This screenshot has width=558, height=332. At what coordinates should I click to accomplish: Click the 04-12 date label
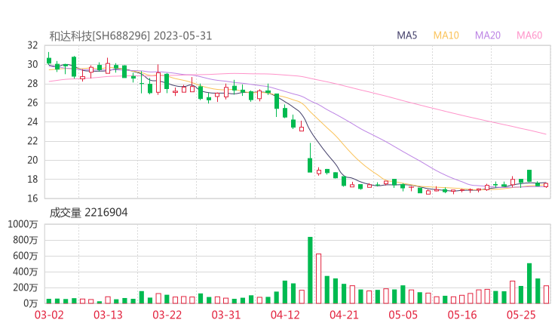pyautogui.click(x=285, y=315)
